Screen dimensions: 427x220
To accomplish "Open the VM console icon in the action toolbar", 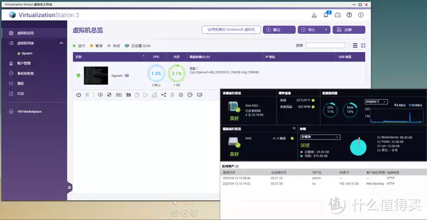I will (x=100, y=95).
